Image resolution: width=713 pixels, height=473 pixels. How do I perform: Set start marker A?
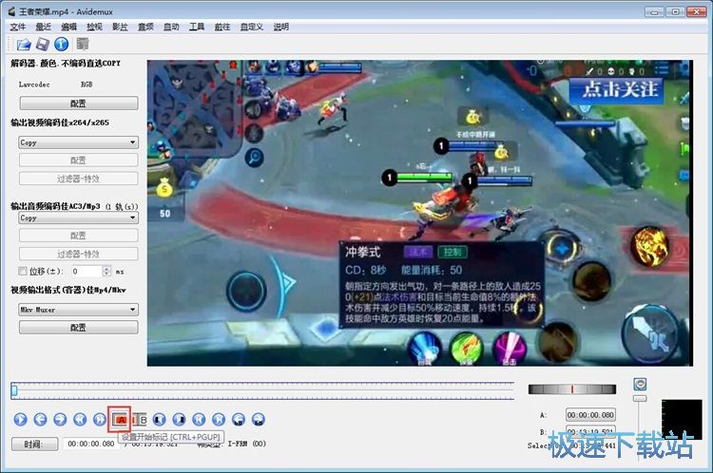[121, 419]
